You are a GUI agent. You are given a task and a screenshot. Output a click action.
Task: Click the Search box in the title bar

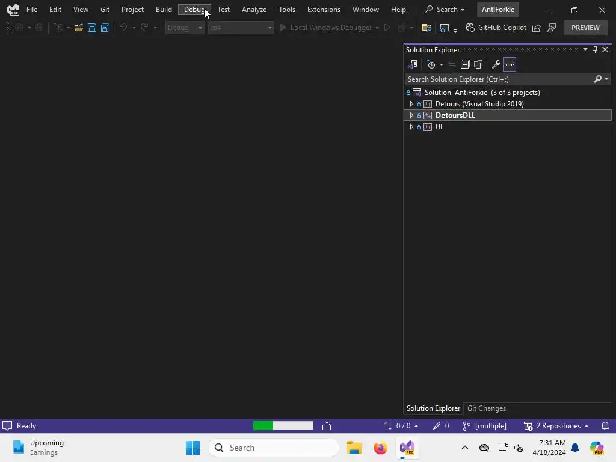point(445,10)
